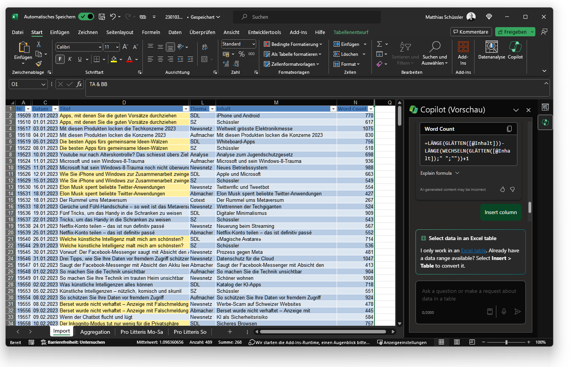Increase font size with large A icon

[x=125, y=47]
